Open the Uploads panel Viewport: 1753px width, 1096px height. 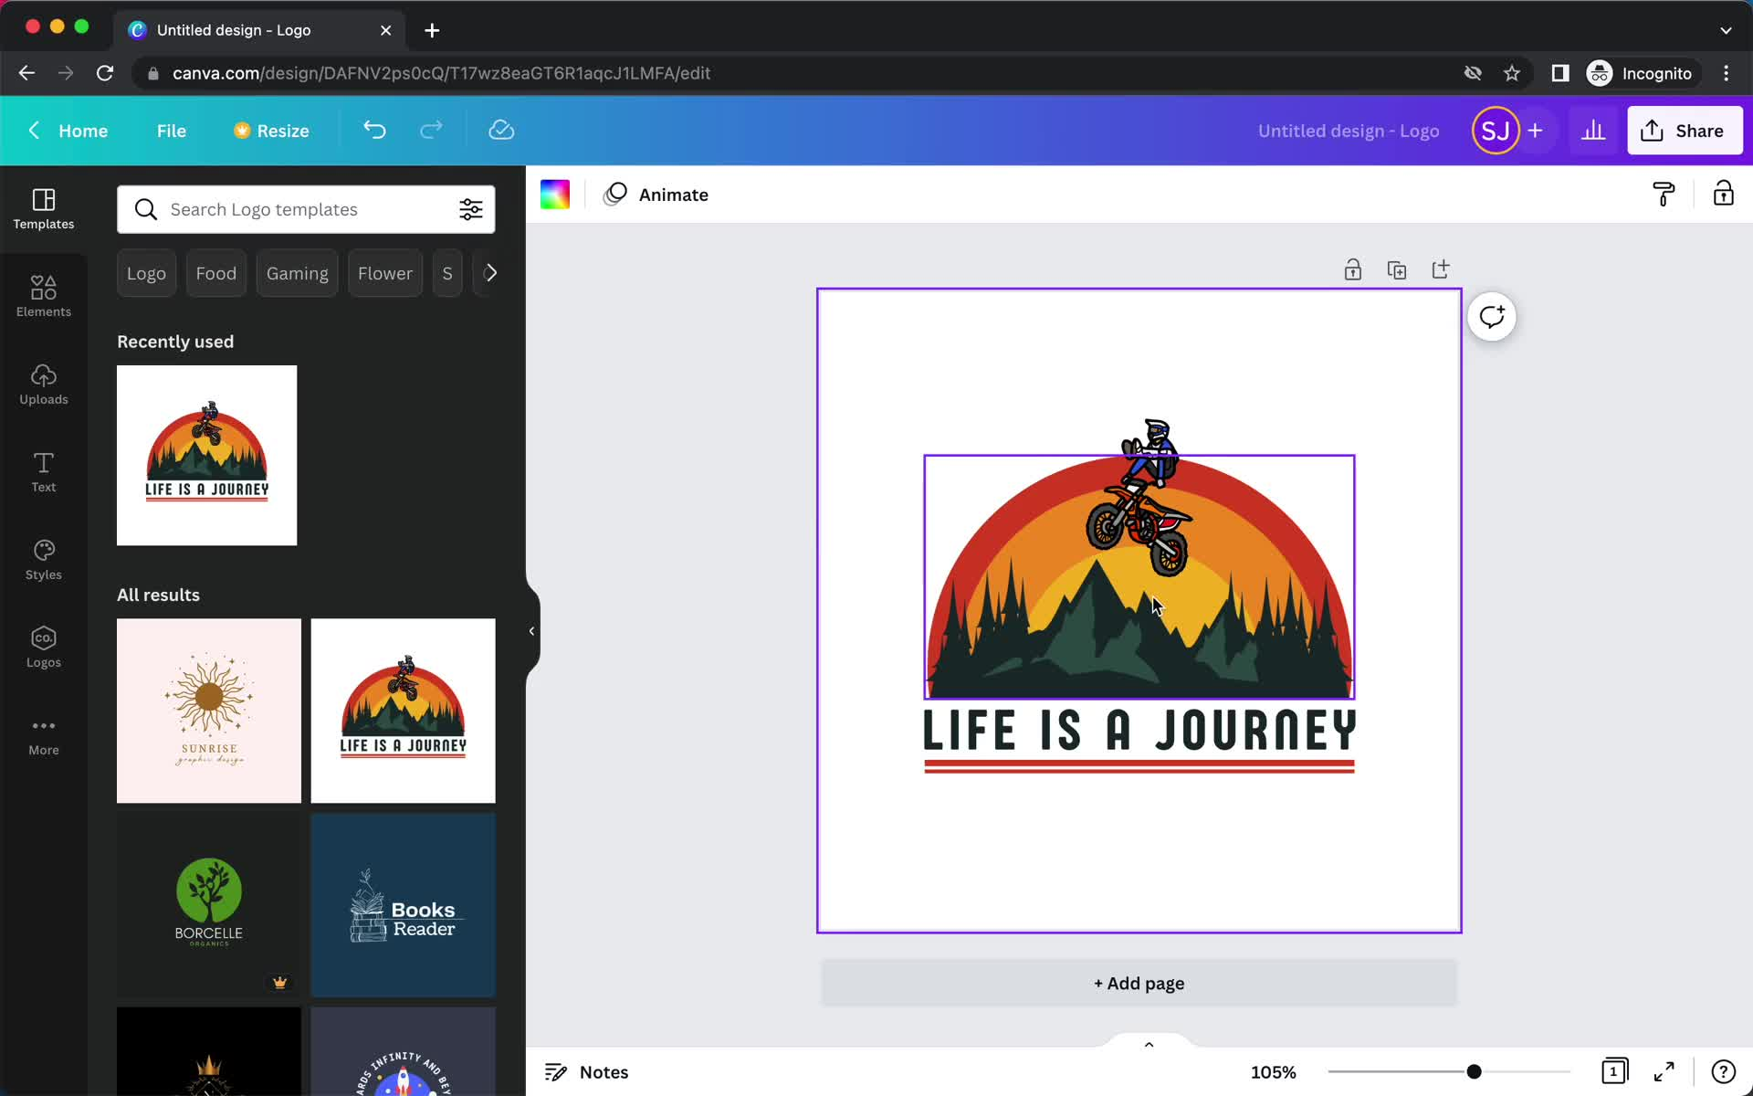44,385
